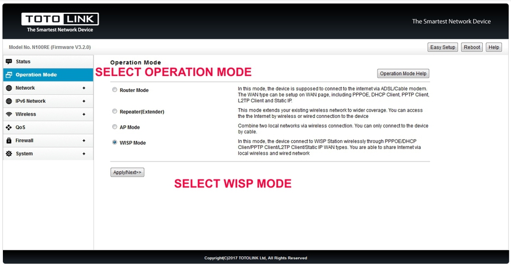Open the System menu label
This screenshot has height=265, width=511.
(x=24, y=153)
